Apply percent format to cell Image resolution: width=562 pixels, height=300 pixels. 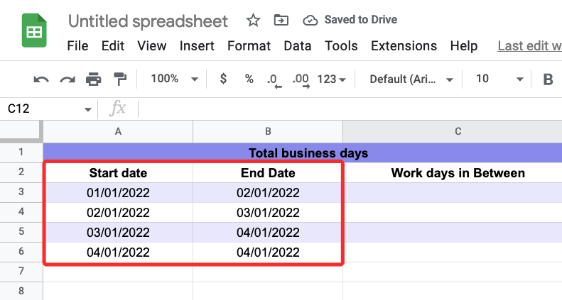[249, 79]
